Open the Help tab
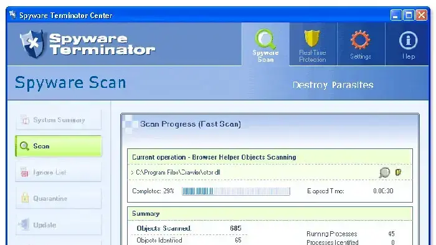Image resolution: width=436 pixels, height=245 pixels. click(x=407, y=44)
